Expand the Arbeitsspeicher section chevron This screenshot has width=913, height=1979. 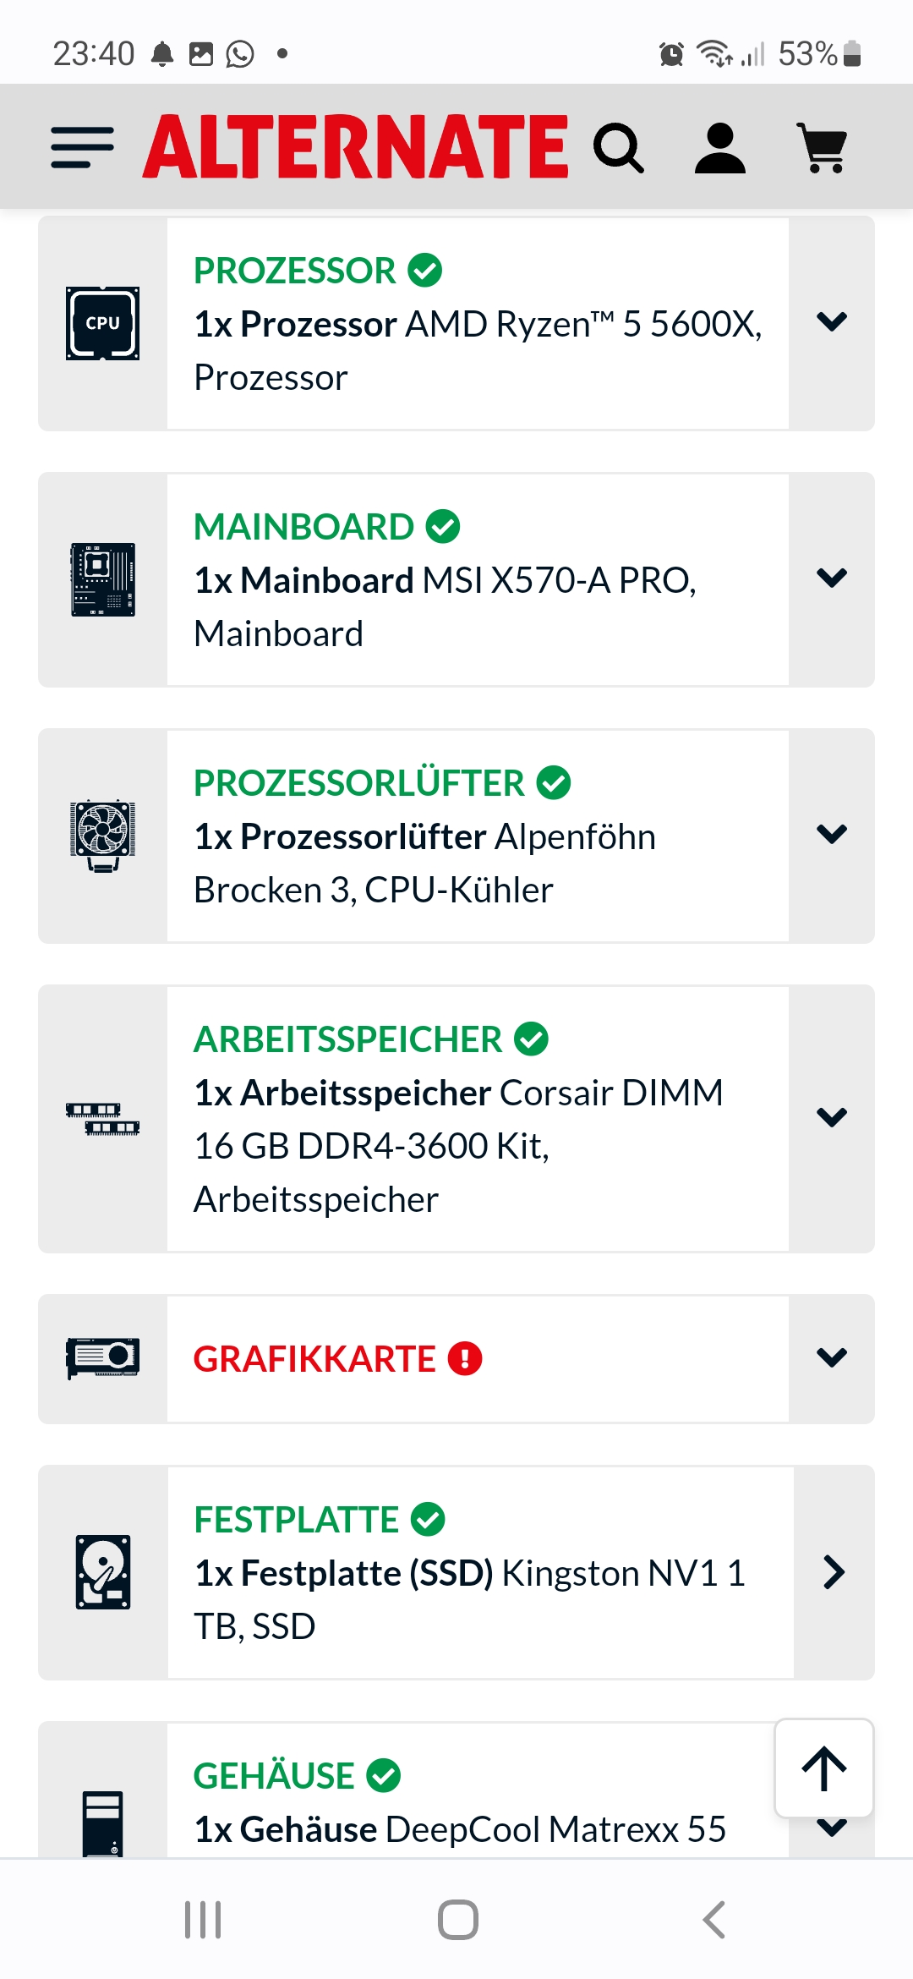pos(832,1118)
